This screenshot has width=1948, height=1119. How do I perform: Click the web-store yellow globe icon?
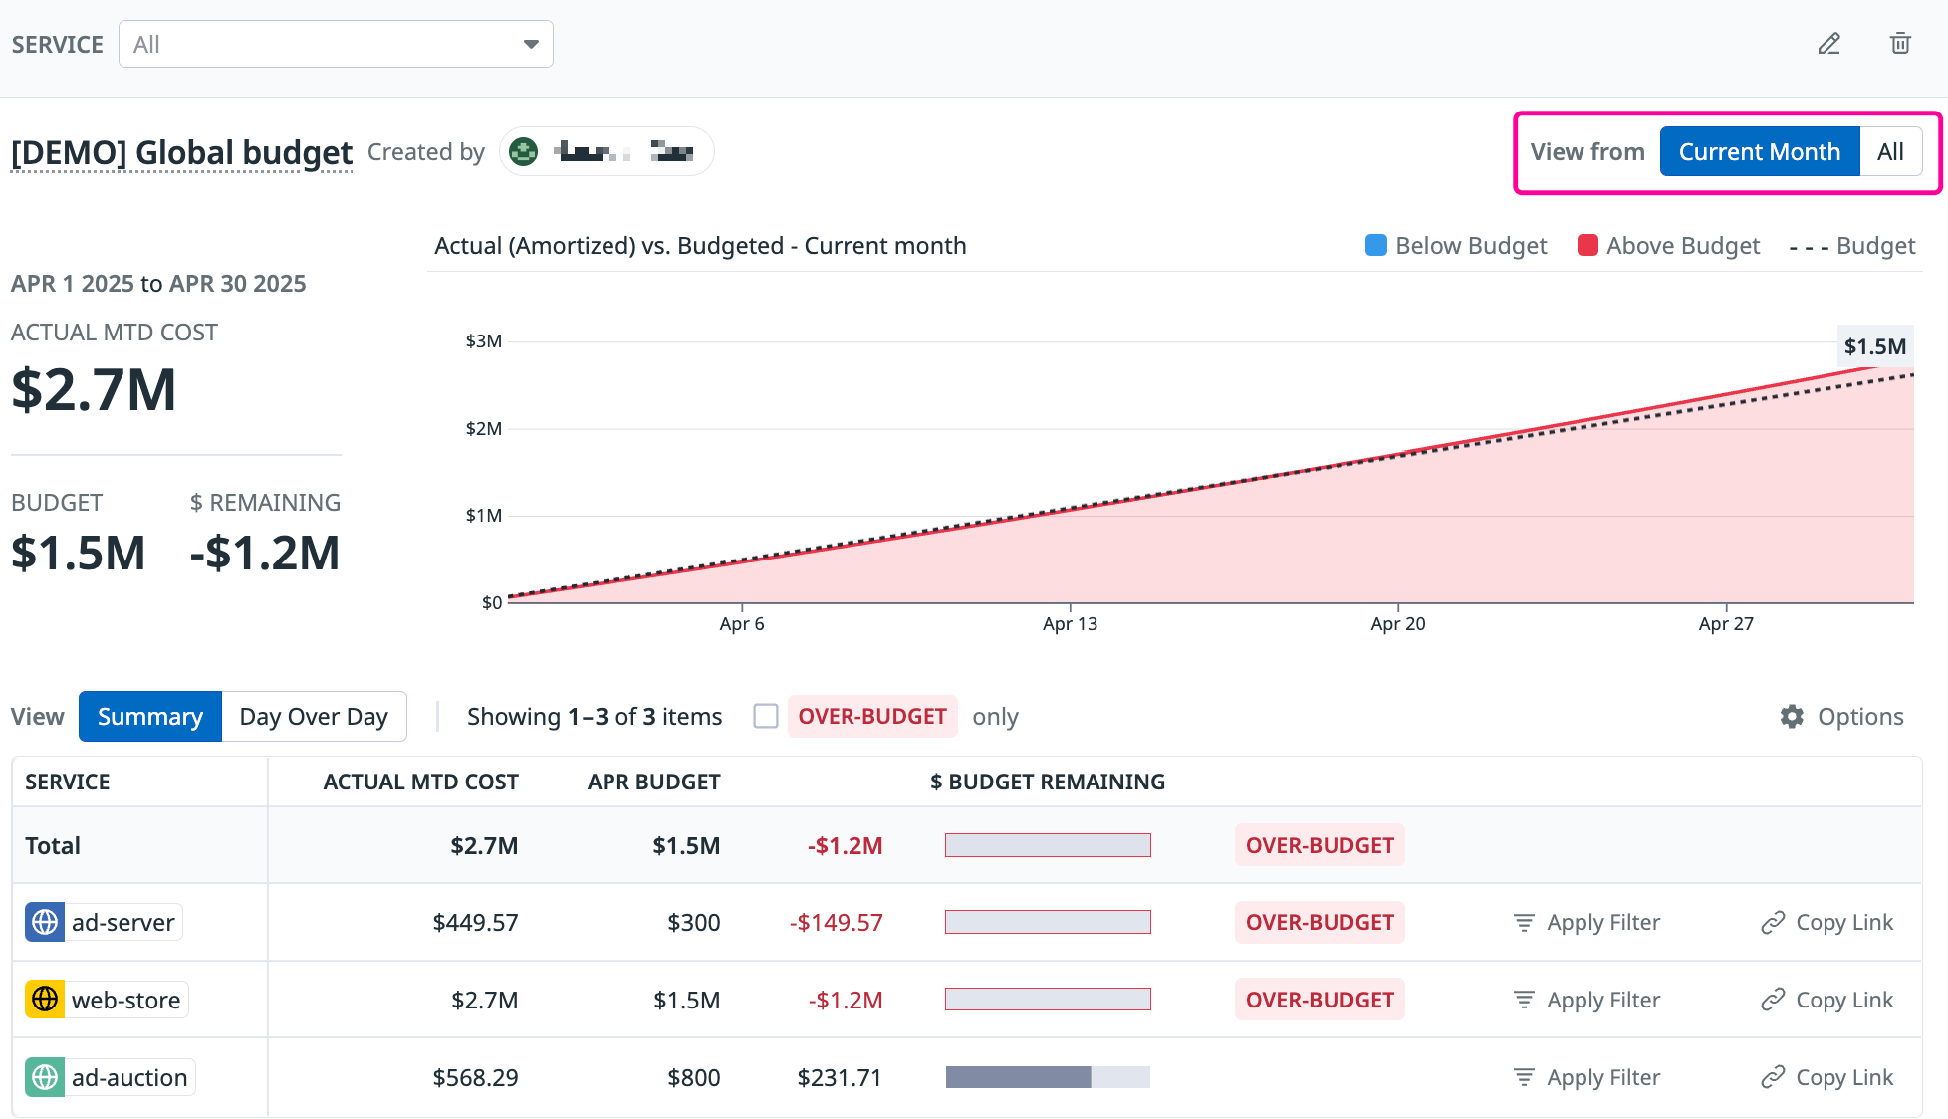pos(45,1000)
